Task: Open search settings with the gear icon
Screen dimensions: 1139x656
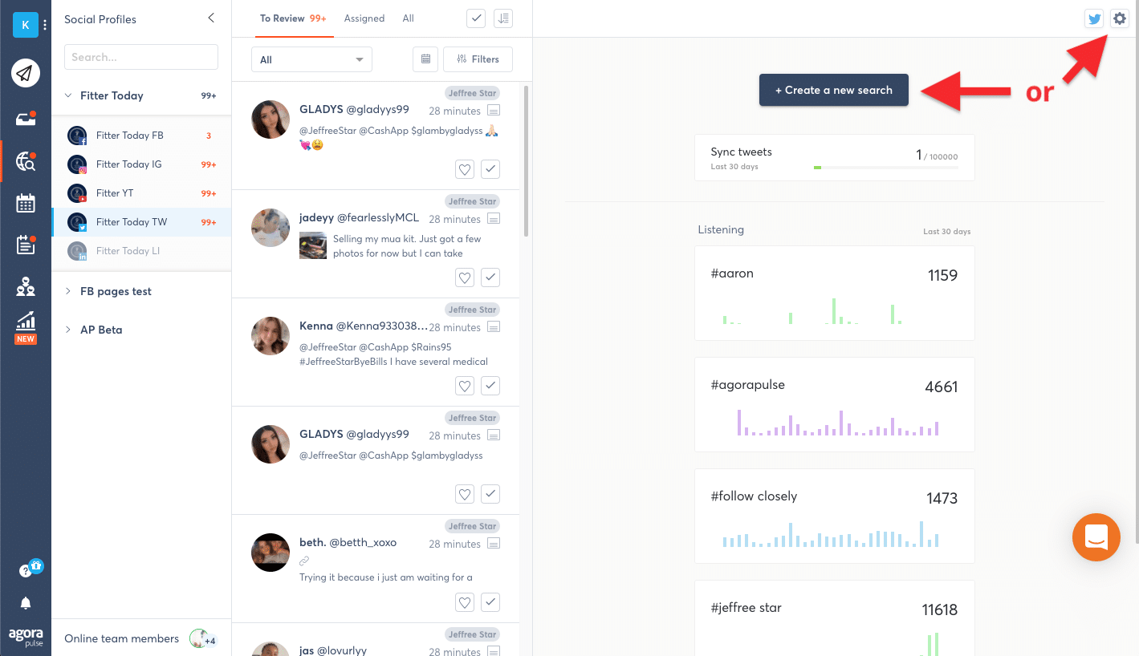Action: (1120, 18)
